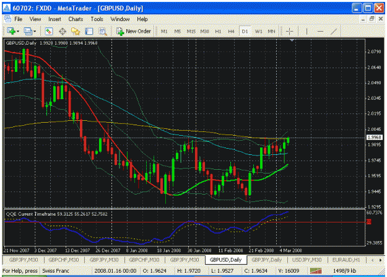Switch chart to M30 timeframe
The image size is (387, 277).
tap(204, 32)
